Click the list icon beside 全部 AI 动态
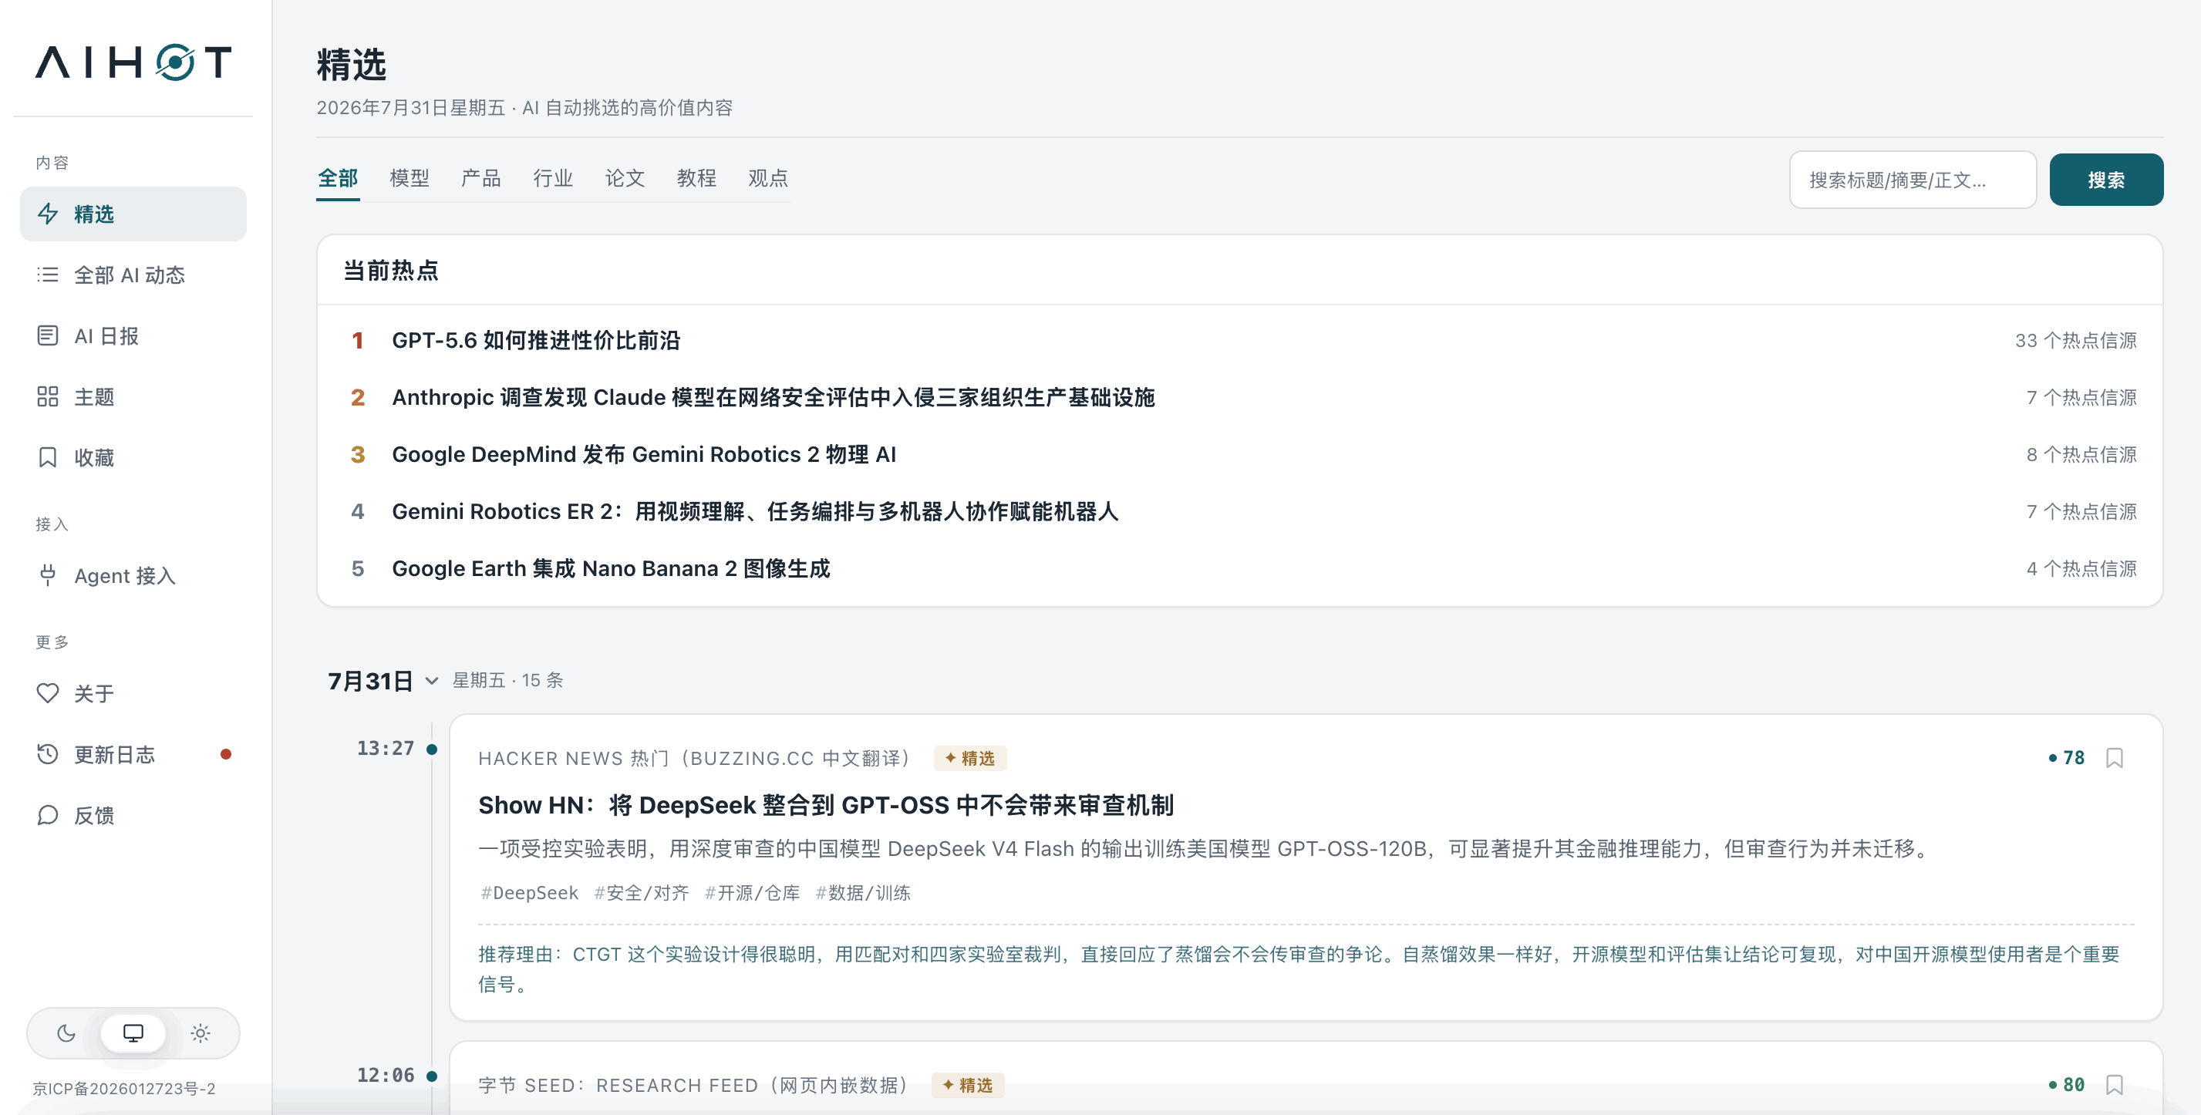The image size is (2201, 1115). point(48,275)
